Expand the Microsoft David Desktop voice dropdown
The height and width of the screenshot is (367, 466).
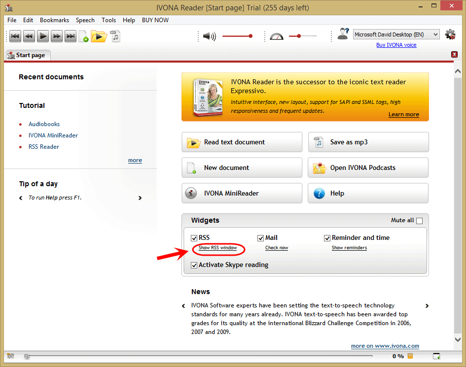pos(396,34)
